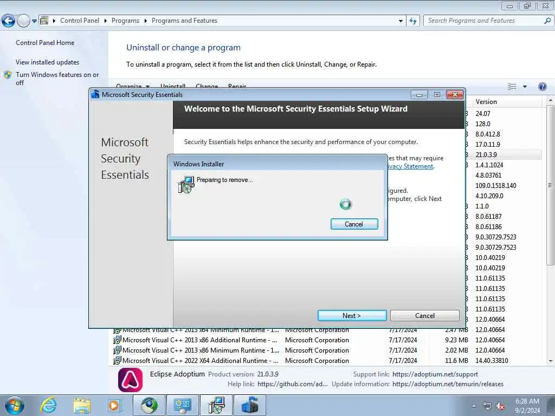Open Turn Windows features on or off
555x416 pixels.
coord(57,79)
